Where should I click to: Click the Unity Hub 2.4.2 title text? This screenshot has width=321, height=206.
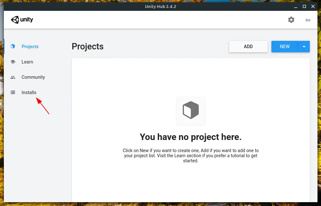(161, 6)
